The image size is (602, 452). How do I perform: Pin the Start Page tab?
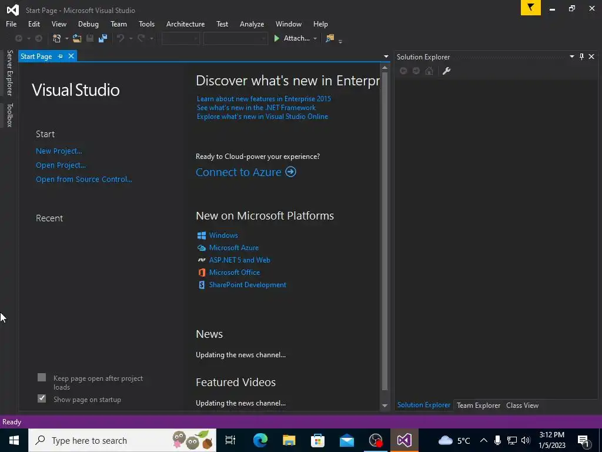pos(61,56)
